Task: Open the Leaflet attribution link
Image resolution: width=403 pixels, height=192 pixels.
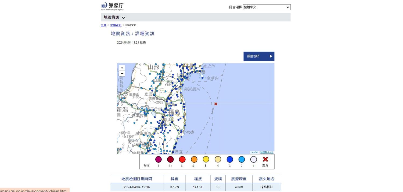Action: coord(254,152)
